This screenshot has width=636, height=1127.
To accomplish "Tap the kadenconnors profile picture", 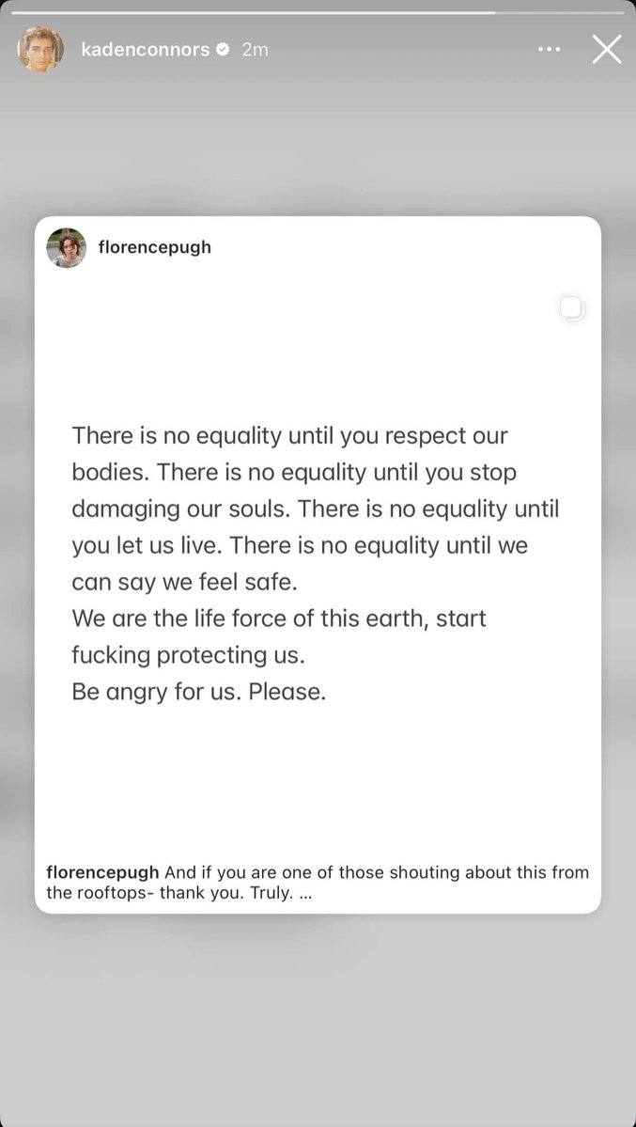I will [x=40, y=50].
